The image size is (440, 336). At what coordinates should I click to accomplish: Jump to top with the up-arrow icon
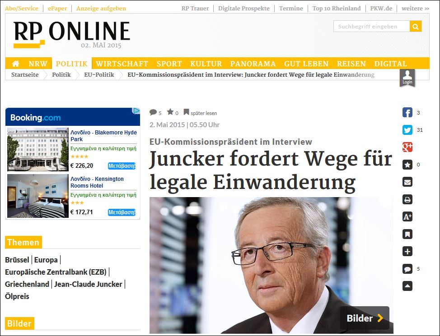pos(407,286)
